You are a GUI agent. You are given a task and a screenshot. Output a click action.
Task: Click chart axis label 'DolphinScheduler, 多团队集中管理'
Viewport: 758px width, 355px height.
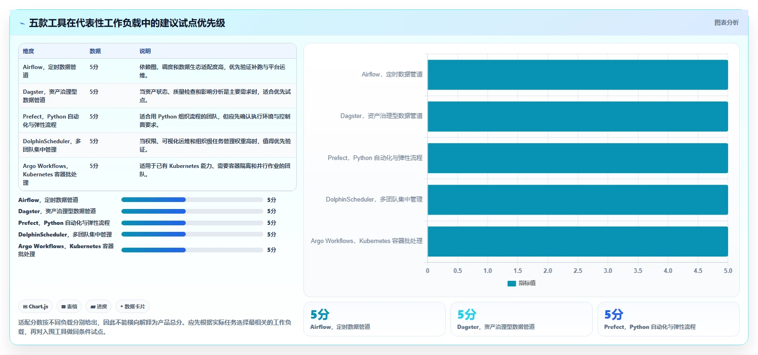(x=374, y=199)
